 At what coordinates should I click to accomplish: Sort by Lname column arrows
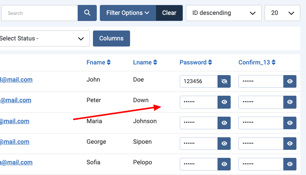pos(155,62)
